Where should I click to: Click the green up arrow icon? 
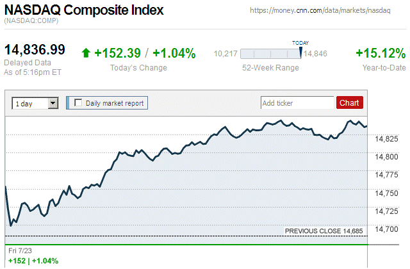pyautogui.click(x=86, y=54)
